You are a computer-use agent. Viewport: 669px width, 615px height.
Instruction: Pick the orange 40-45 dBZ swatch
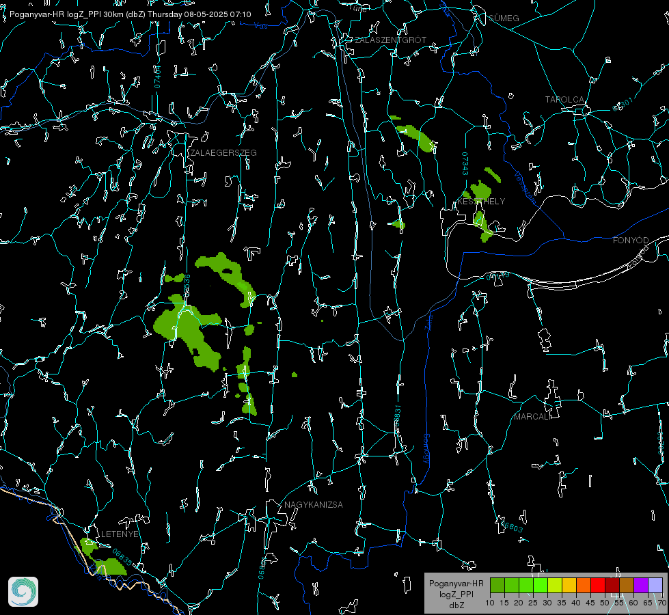(584, 585)
